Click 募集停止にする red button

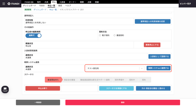point(152,45)
